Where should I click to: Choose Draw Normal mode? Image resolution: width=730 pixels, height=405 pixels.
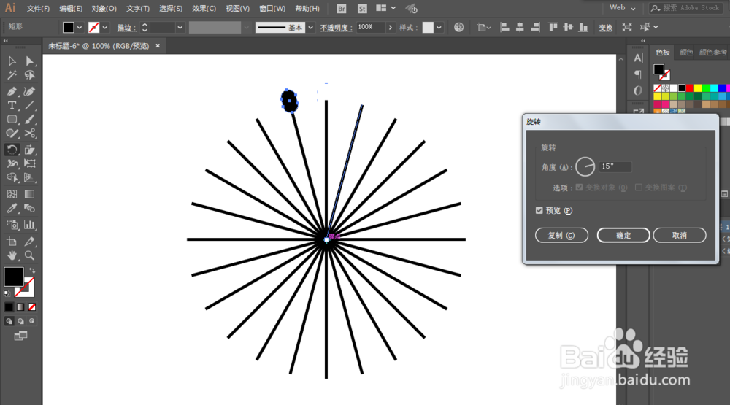point(9,321)
